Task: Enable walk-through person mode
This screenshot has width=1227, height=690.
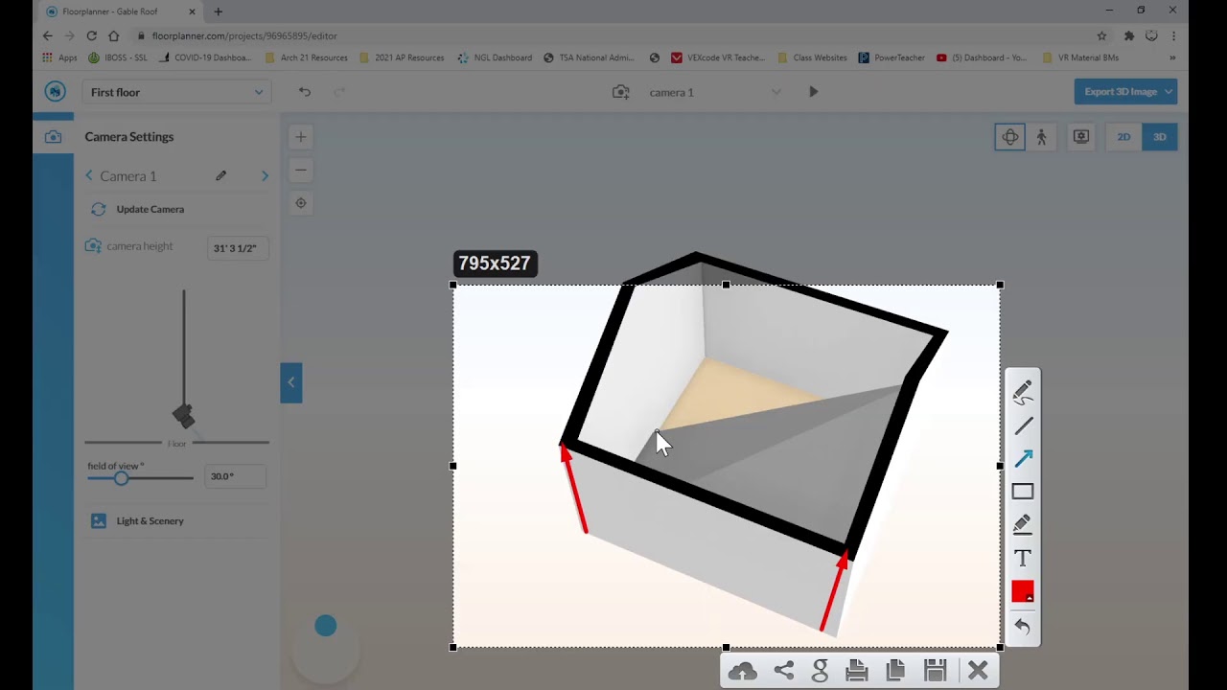Action: [x=1042, y=137]
